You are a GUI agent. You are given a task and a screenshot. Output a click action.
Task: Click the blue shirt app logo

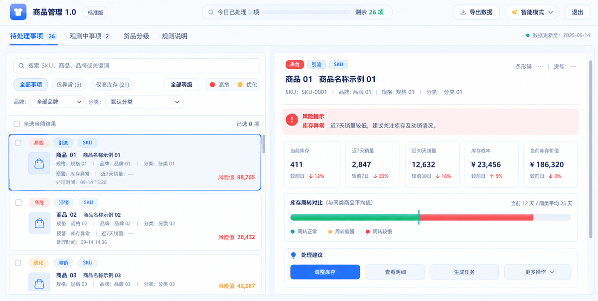click(x=18, y=12)
